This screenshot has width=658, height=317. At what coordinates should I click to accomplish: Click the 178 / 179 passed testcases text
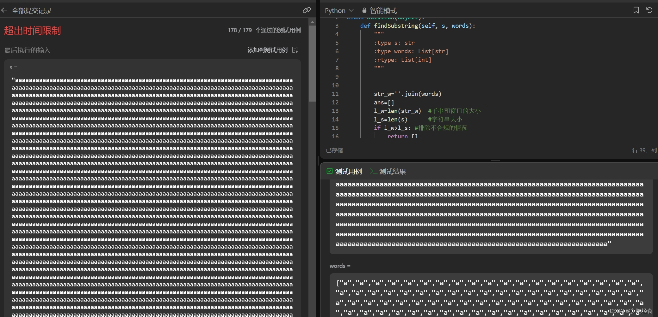point(264,30)
